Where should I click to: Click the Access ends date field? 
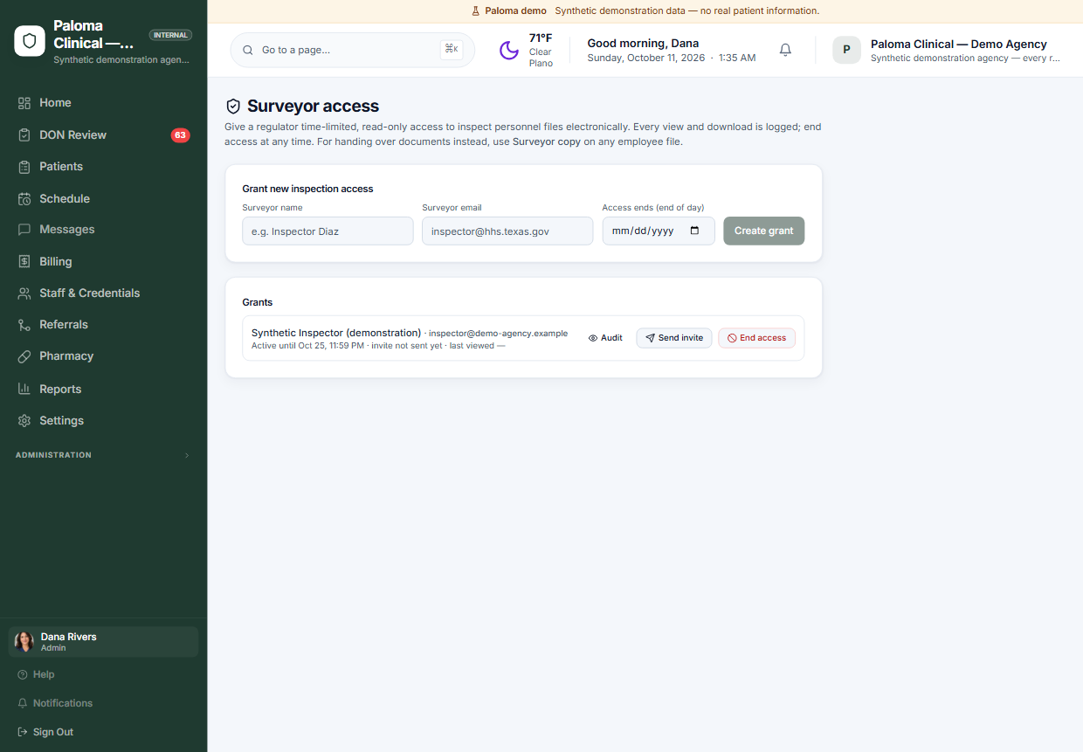(x=659, y=231)
